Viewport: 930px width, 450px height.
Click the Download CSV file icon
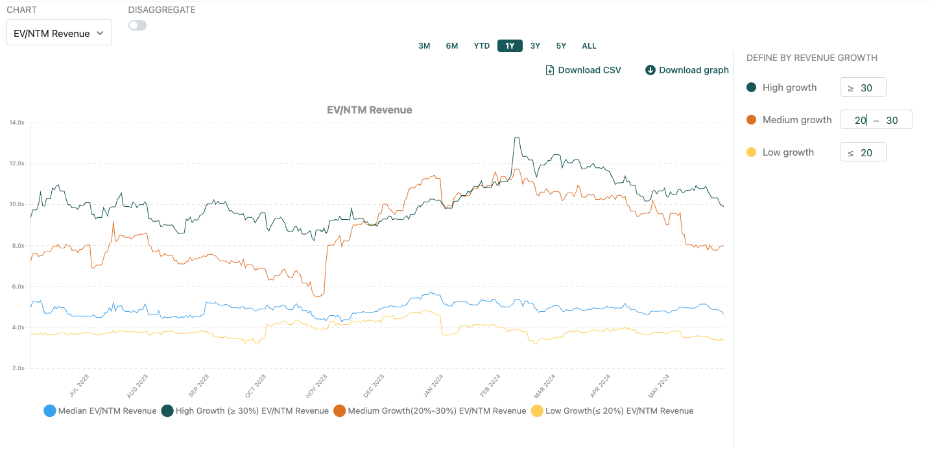pyautogui.click(x=550, y=70)
